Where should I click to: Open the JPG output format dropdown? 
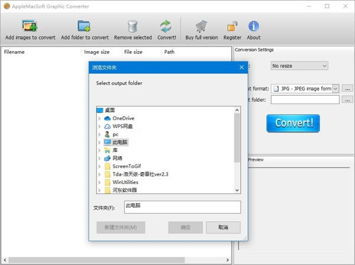pos(335,89)
